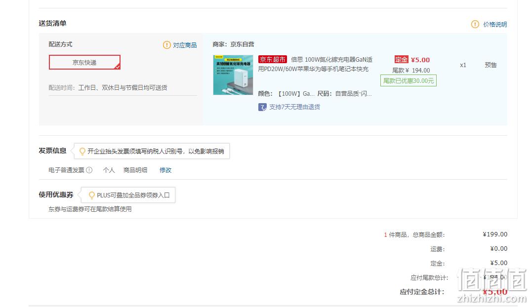Screen dimensions: 531x307
Task: Click the 7-day return shield icon
Action: [x=262, y=107]
